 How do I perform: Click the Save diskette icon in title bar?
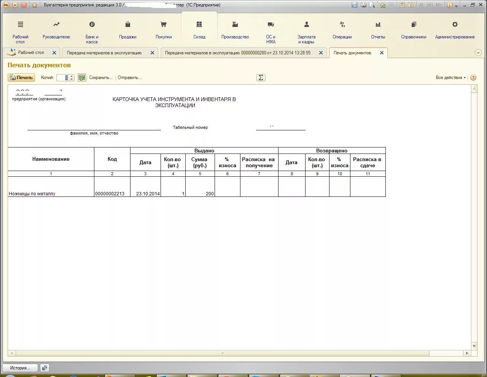(355, 5)
